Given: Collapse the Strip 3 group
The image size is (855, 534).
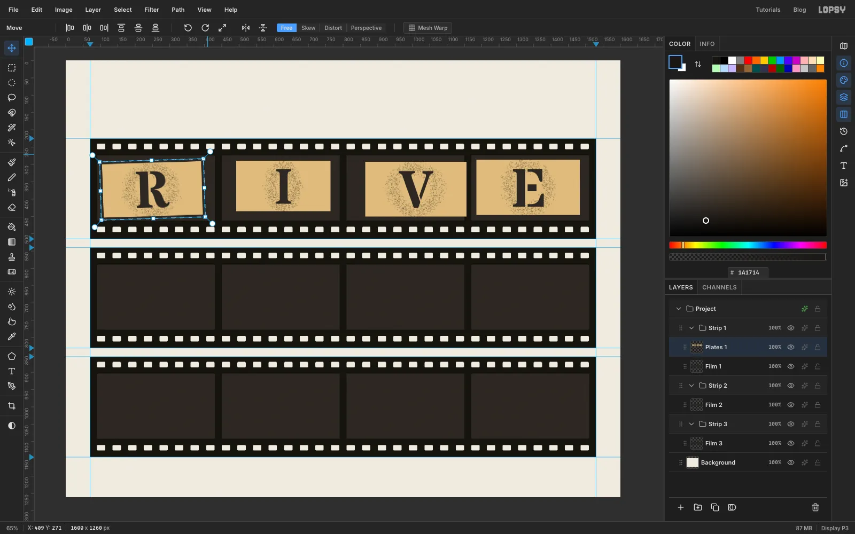Looking at the screenshot, I should [691, 424].
